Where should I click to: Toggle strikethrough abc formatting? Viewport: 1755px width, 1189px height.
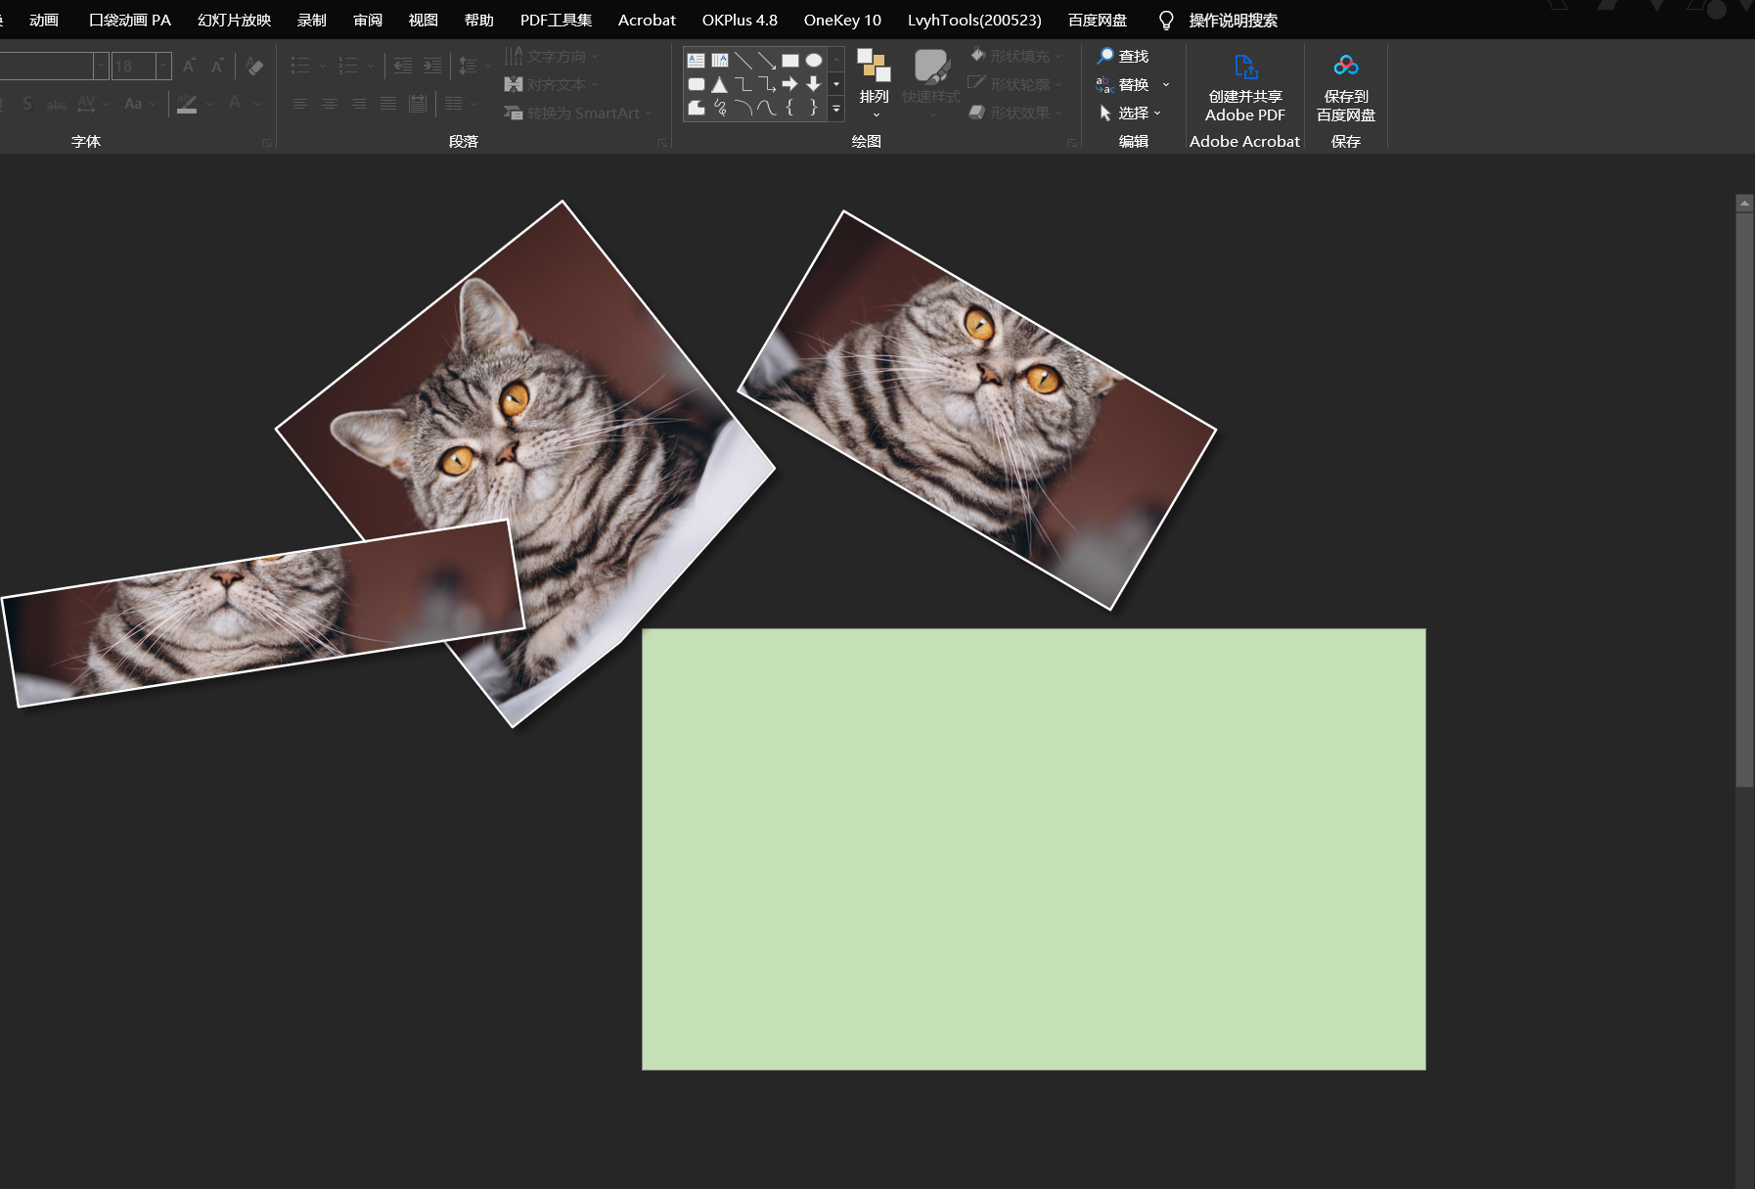click(57, 104)
